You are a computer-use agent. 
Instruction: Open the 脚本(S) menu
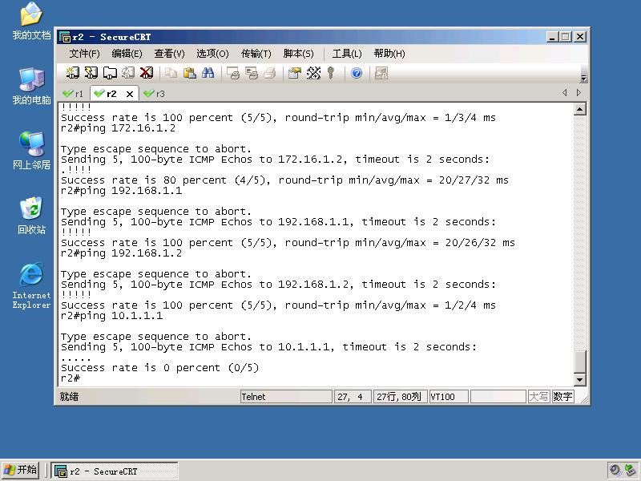coord(298,54)
